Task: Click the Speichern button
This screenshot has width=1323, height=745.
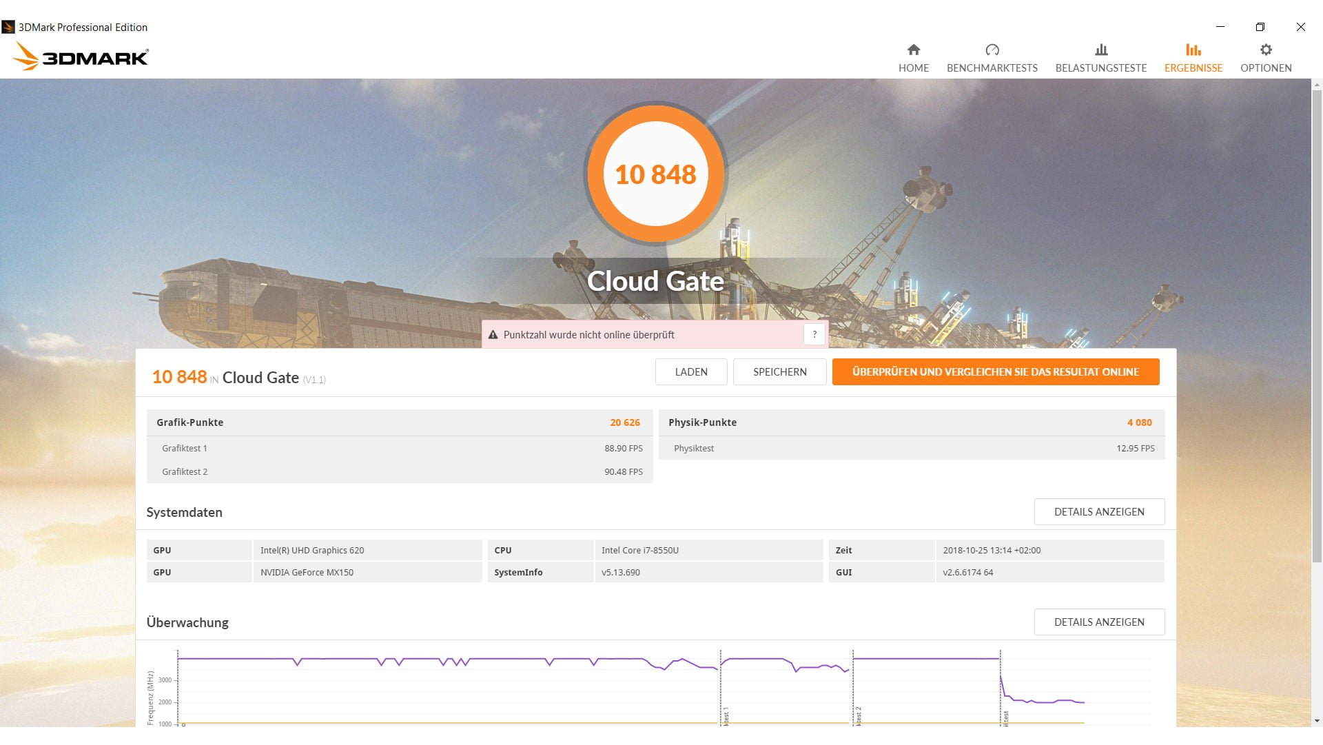Action: (x=779, y=372)
